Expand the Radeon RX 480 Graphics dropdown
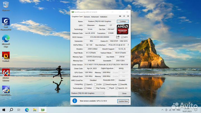The image size is (201, 113). coord(88,93)
